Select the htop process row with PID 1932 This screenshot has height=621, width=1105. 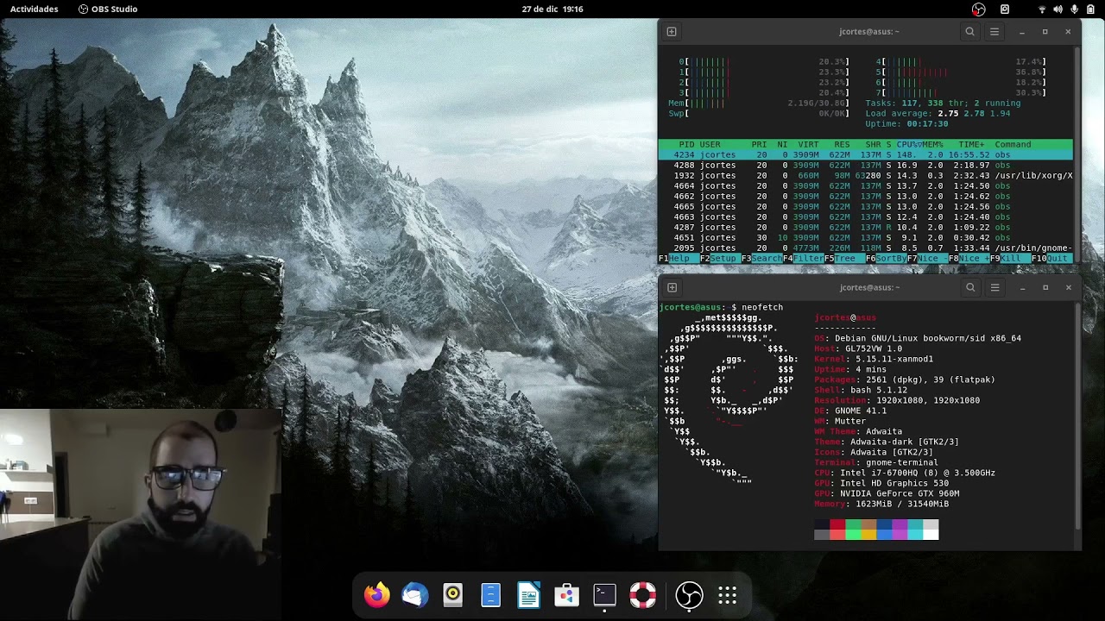(x=866, y=175)
